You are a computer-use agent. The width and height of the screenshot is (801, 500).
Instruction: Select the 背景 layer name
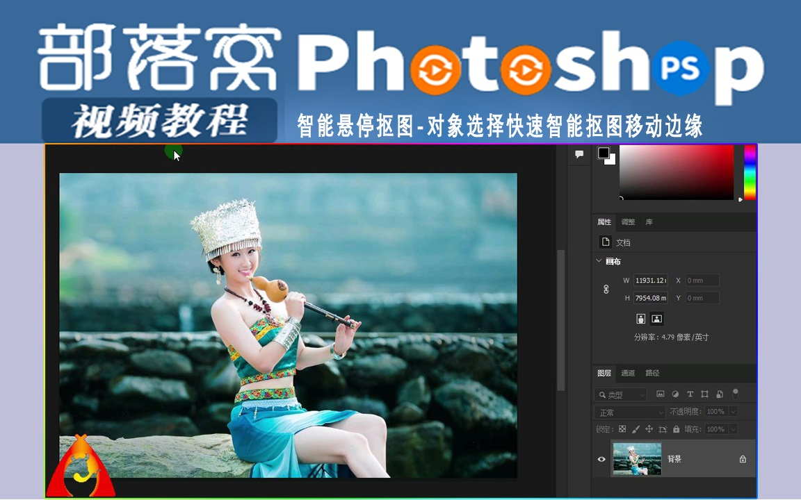[674, 459]
